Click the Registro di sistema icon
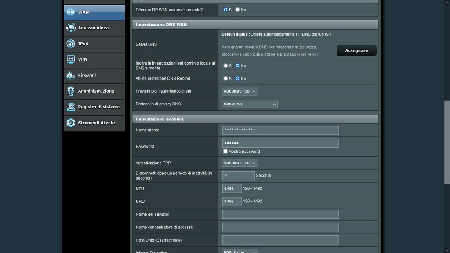 70,107
